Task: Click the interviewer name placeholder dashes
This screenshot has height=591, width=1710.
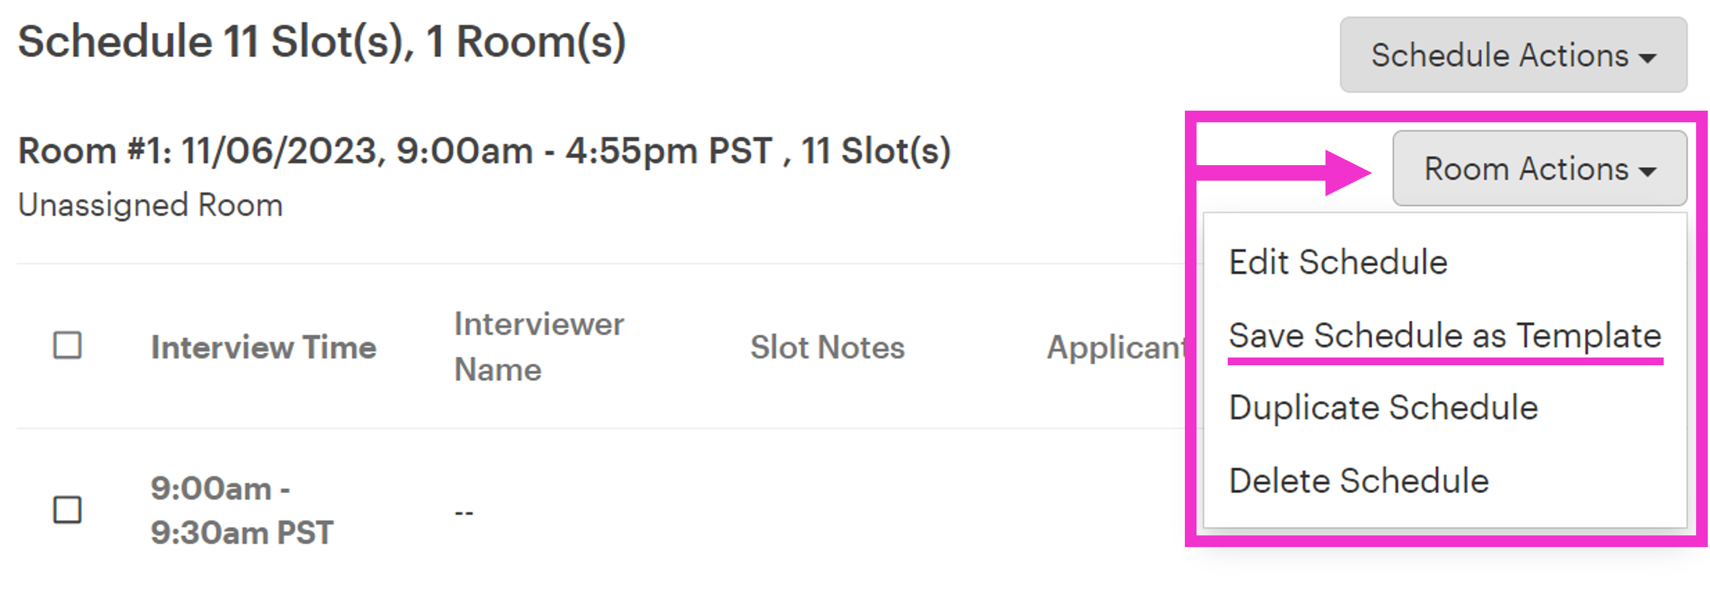Action: click(x=464, y=512)
